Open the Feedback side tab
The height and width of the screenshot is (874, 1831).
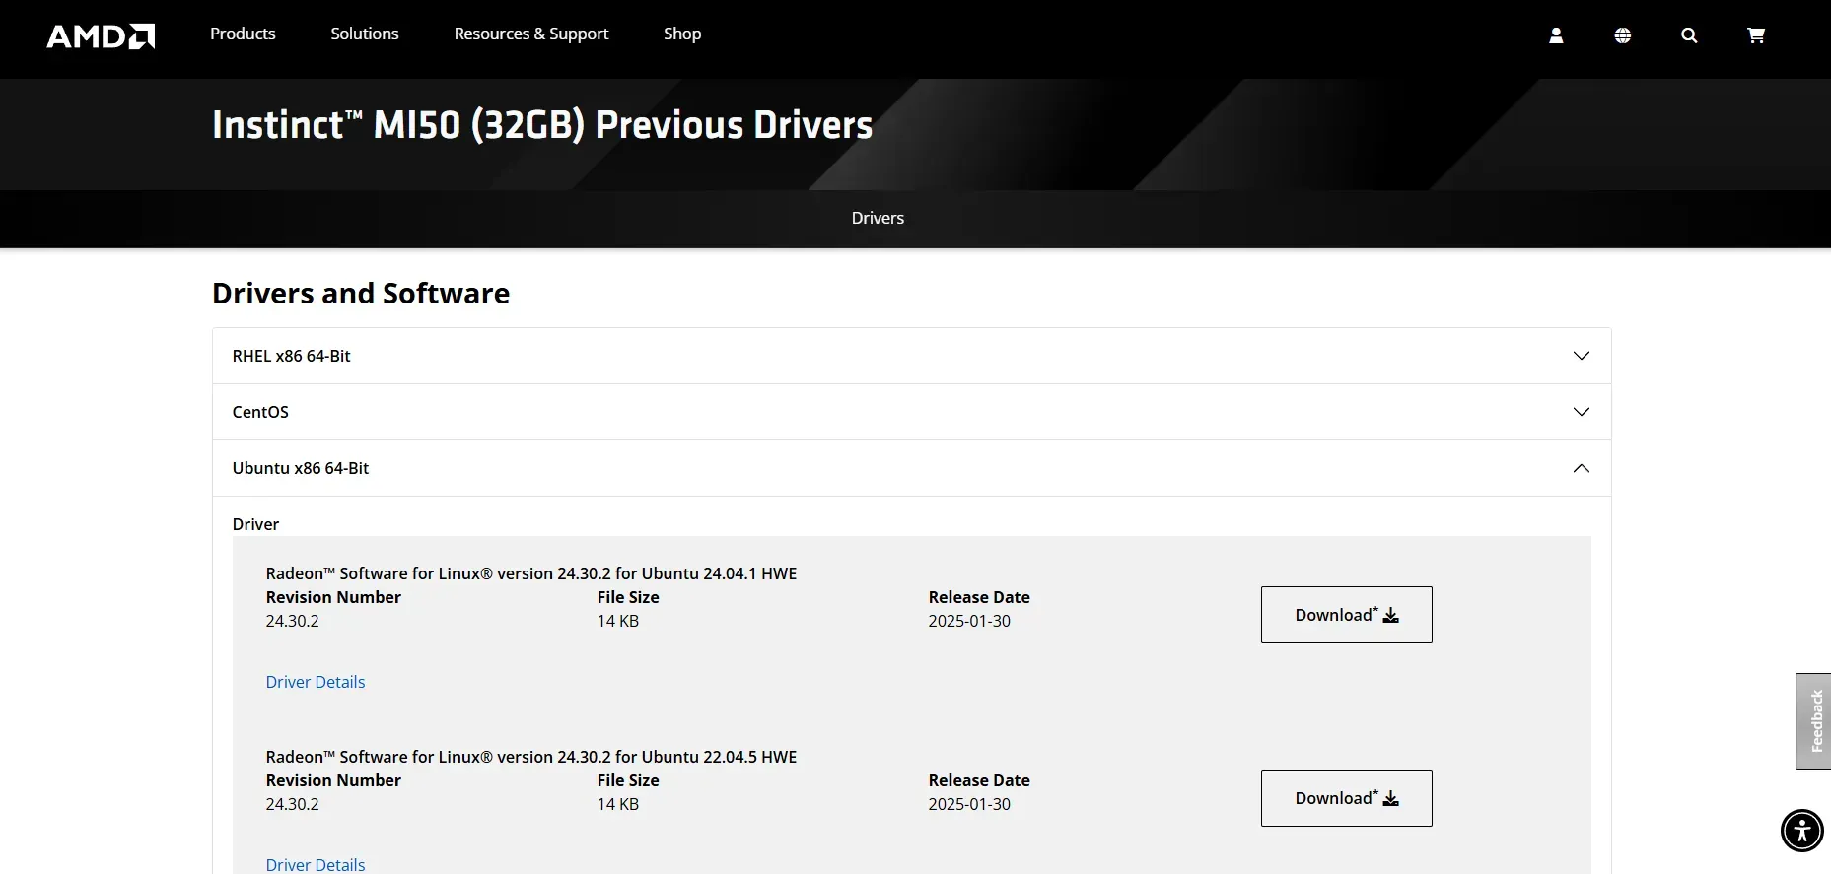coord(1814,720)
